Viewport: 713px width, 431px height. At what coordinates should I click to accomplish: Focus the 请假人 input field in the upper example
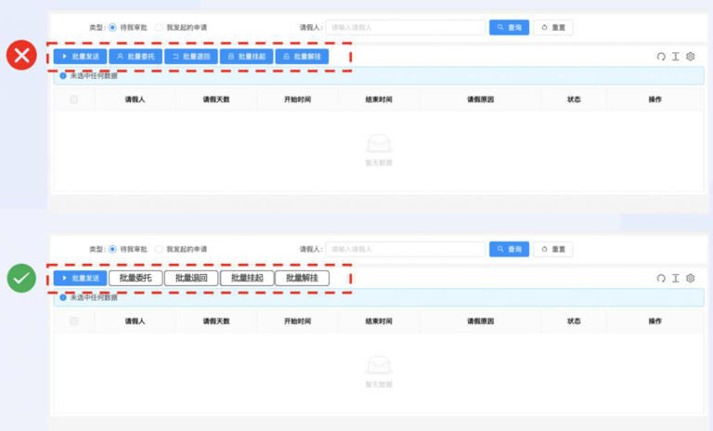406,28
